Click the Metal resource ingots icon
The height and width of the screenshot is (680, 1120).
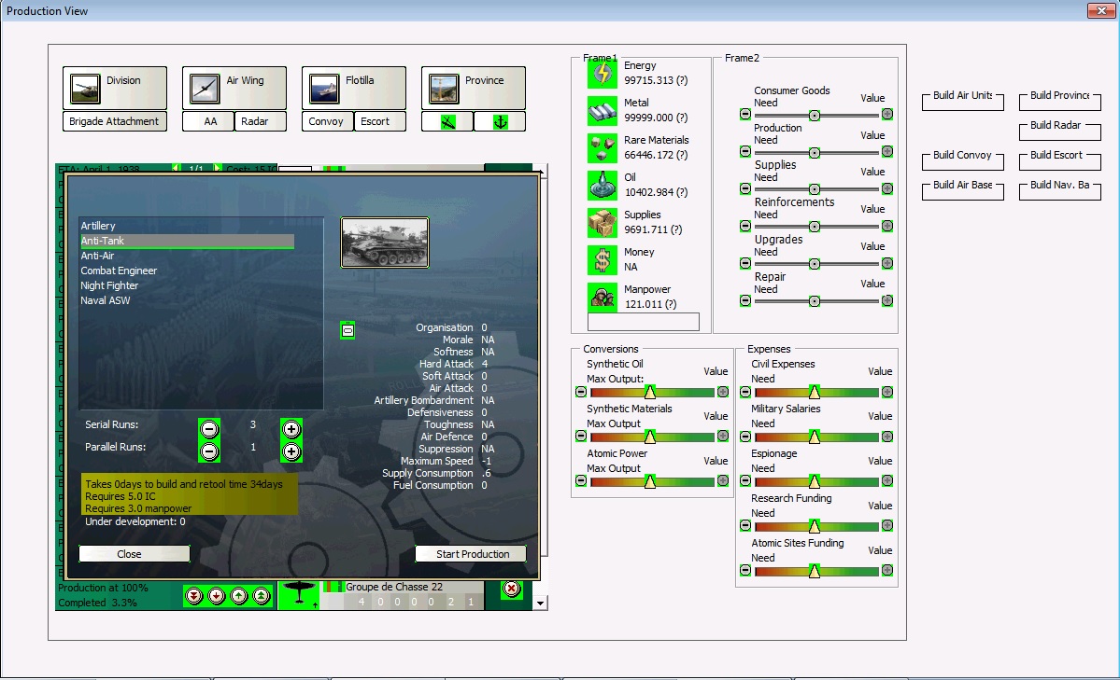(x=602, y=111)
